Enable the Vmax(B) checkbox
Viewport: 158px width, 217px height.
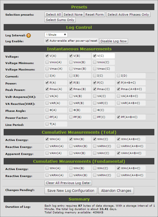click(71, 69)
